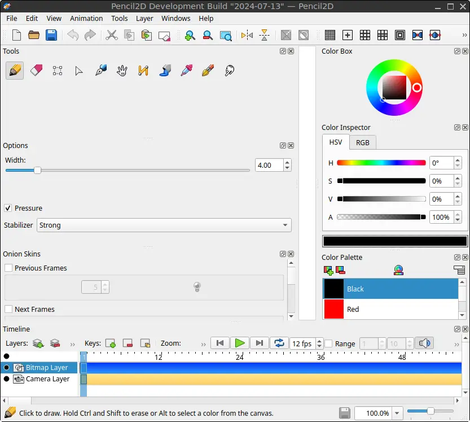Screen dimensions: 470x422
Task: Increase the fps spinbox value
Action: [319, 341]
